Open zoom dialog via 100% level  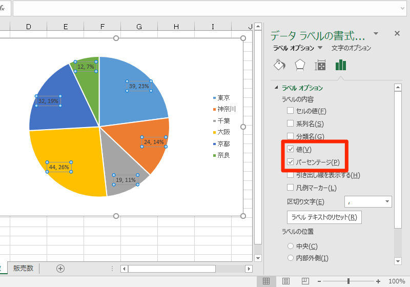pyautogui.click(x=397, y=281)
